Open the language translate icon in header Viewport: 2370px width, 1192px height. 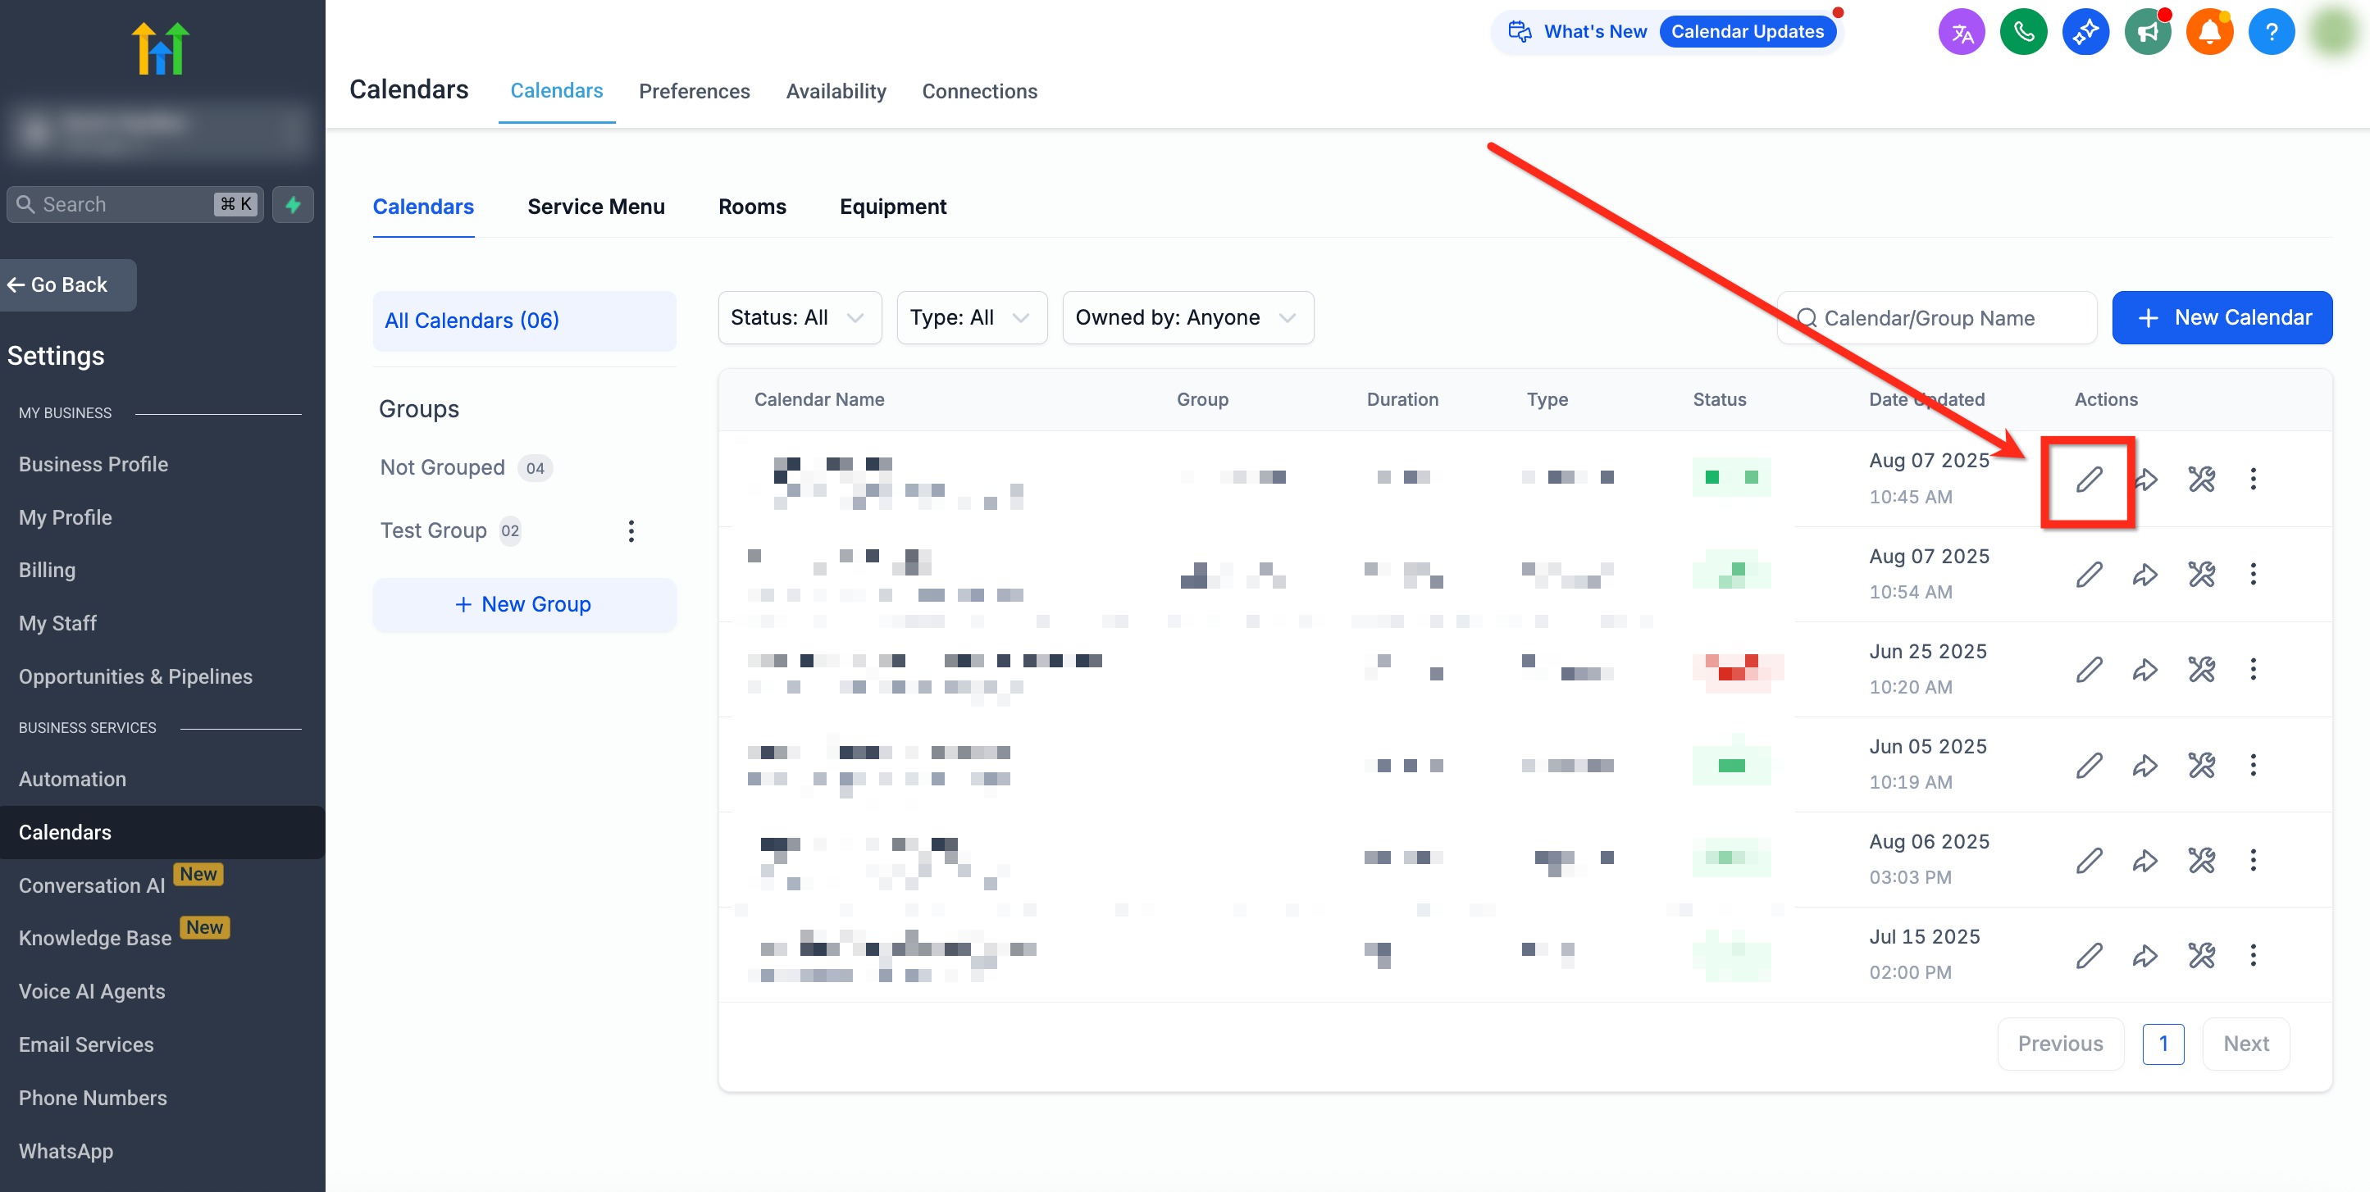tap(1962, 32)
